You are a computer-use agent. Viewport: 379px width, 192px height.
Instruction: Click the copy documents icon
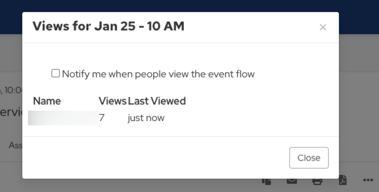pyautogui.click(x=266, y=181)
